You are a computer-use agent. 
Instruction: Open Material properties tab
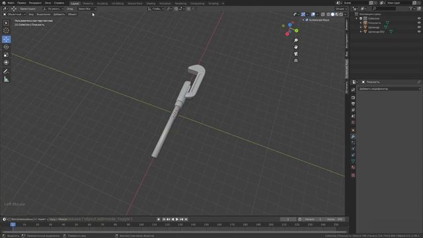353,167
